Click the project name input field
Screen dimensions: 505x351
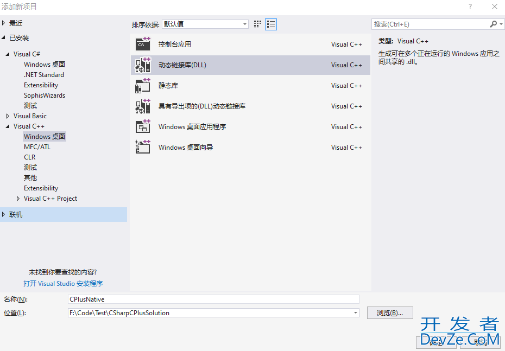(213, 299)
